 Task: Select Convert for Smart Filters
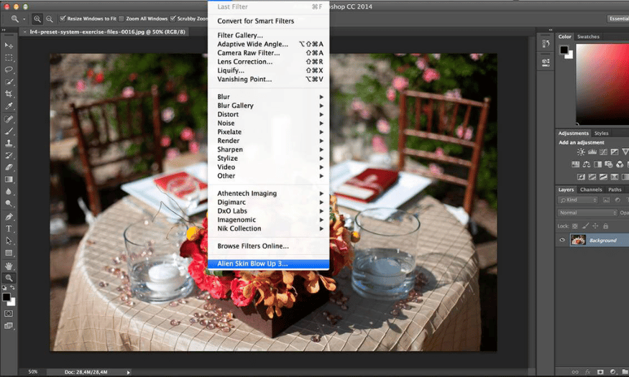[269, 21]
